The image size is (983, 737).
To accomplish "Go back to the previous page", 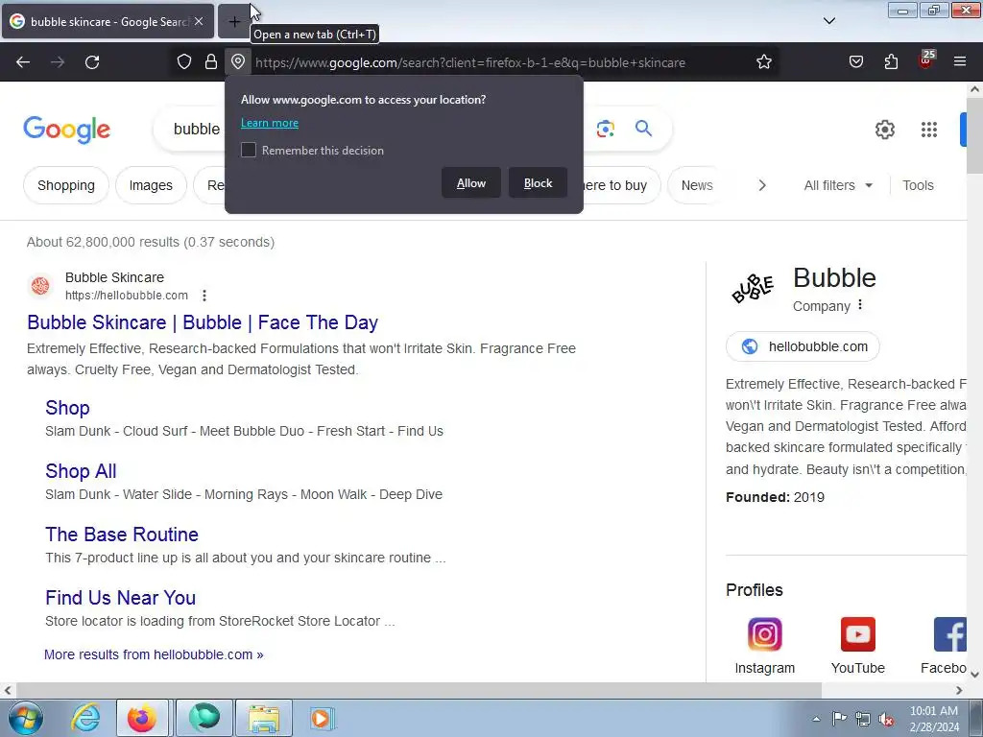I will [x=23, y=62].
